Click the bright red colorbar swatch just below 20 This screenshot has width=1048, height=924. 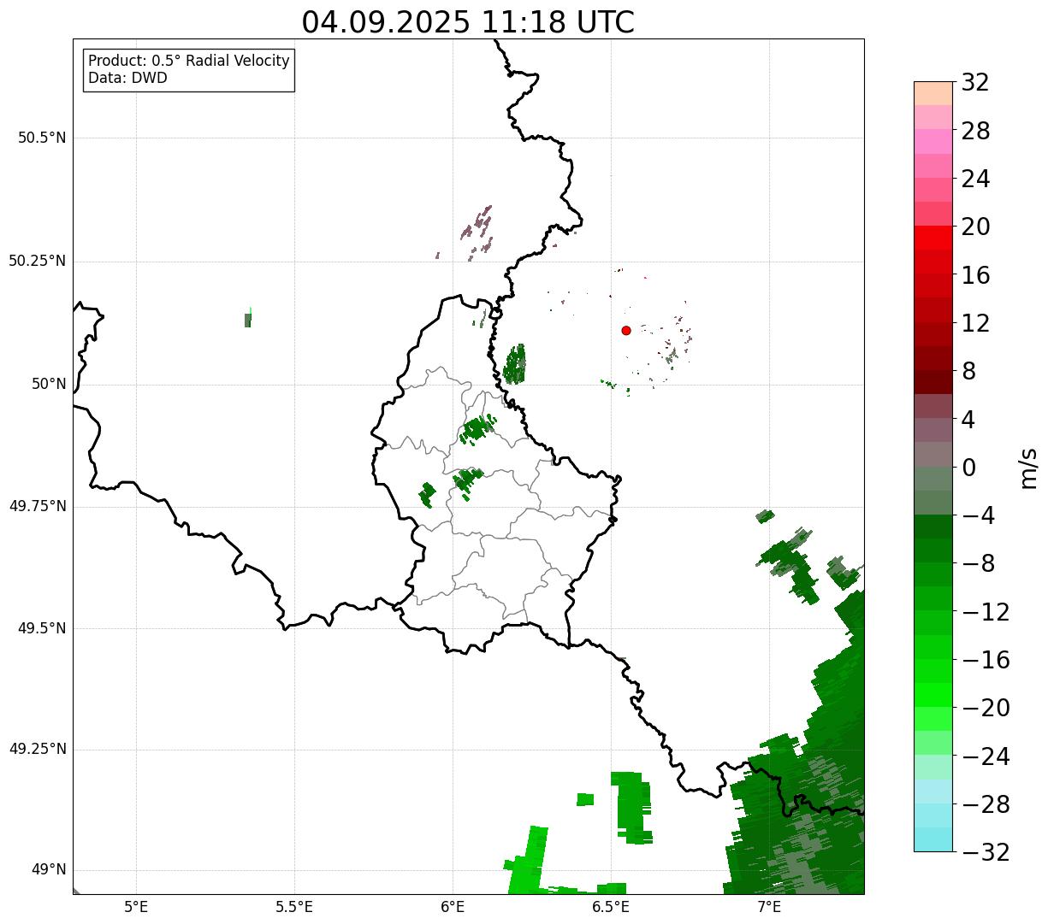(933, 238)
